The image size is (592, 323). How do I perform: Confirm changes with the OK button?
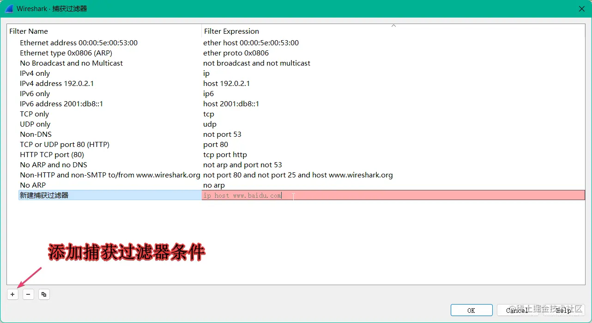[x=471, y=311]
